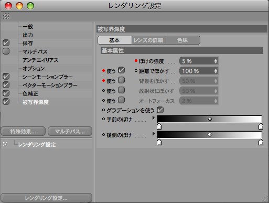269x203 pixels.
Task: Minimize the window with the yellow button
Action: [19, 6]
